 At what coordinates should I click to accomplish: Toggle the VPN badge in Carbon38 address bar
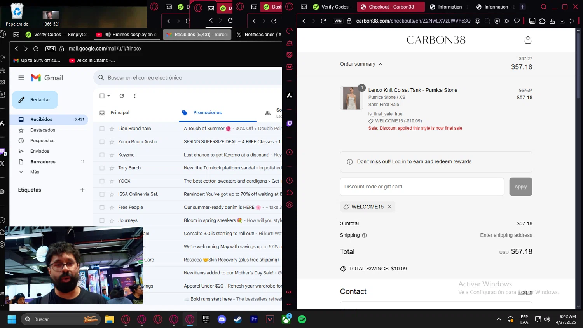pyautogui.click(x=338, y=21)
